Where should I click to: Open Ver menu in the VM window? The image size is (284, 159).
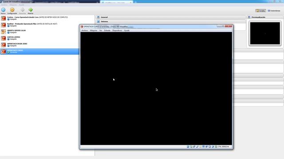point(101,30)
